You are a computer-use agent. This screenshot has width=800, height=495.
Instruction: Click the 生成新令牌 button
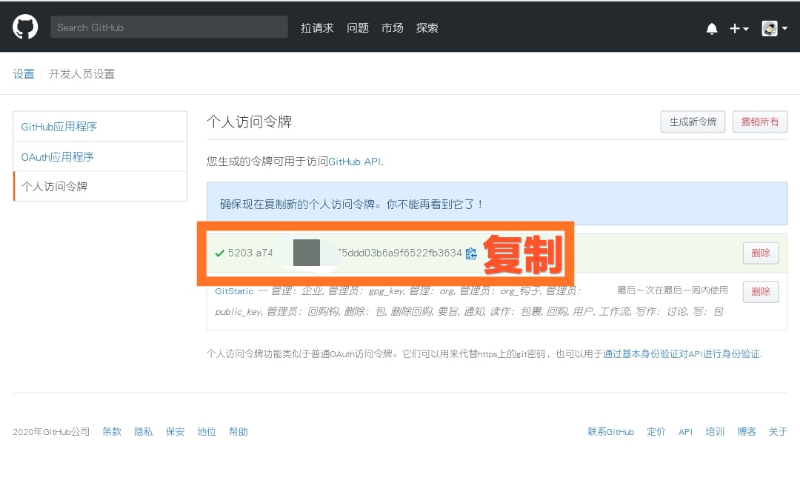tap(693, 122)
